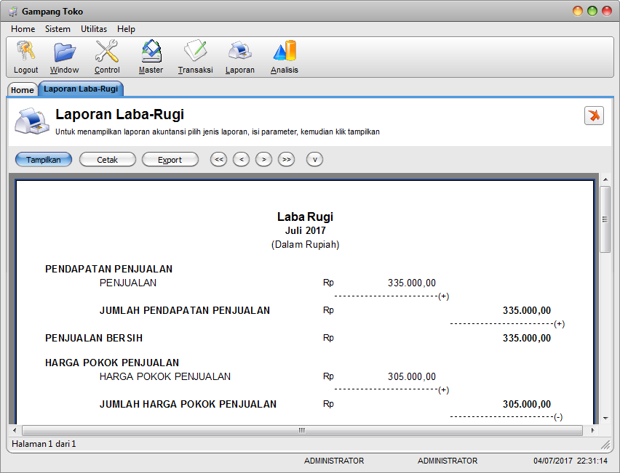The height and width of the screenshot is (473, 620).
Task: Click the large printer icon beside Laporan Laba-Rugi
Action: 31,121
